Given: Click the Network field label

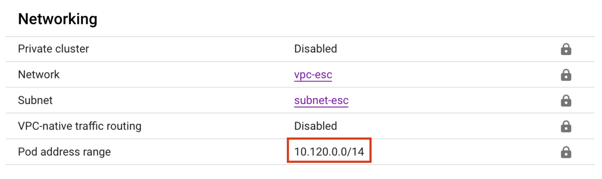Looking at the screenshot, I should [x=39, y=74].
